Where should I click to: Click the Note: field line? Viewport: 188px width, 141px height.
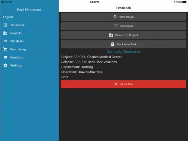[x=65, y=77]
